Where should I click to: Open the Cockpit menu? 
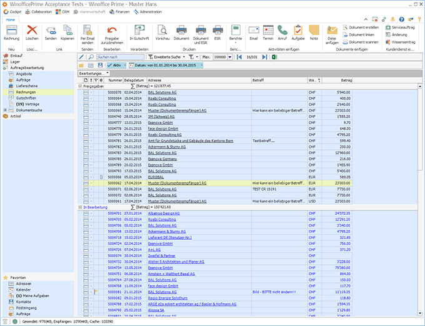pos(12,12)
